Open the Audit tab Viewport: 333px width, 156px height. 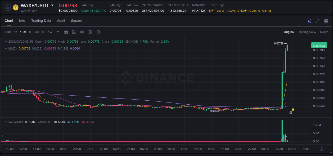coord(61,21)
